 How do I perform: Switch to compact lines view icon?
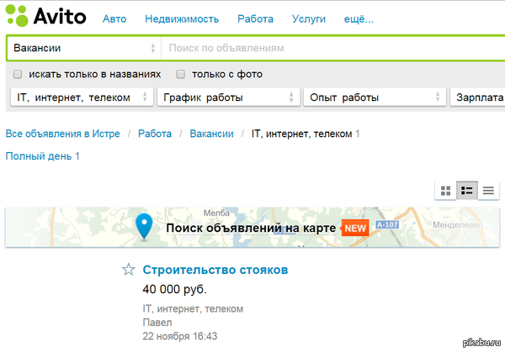click(488, 191)
